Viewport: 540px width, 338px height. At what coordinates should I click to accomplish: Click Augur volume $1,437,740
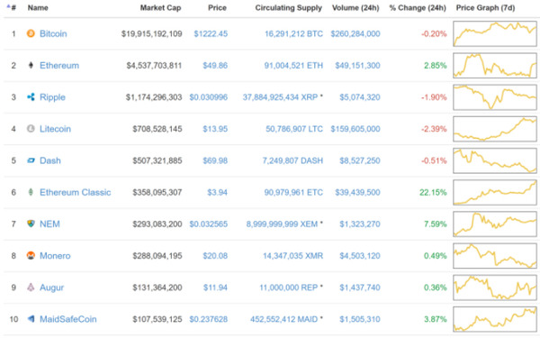pos(360,288)
